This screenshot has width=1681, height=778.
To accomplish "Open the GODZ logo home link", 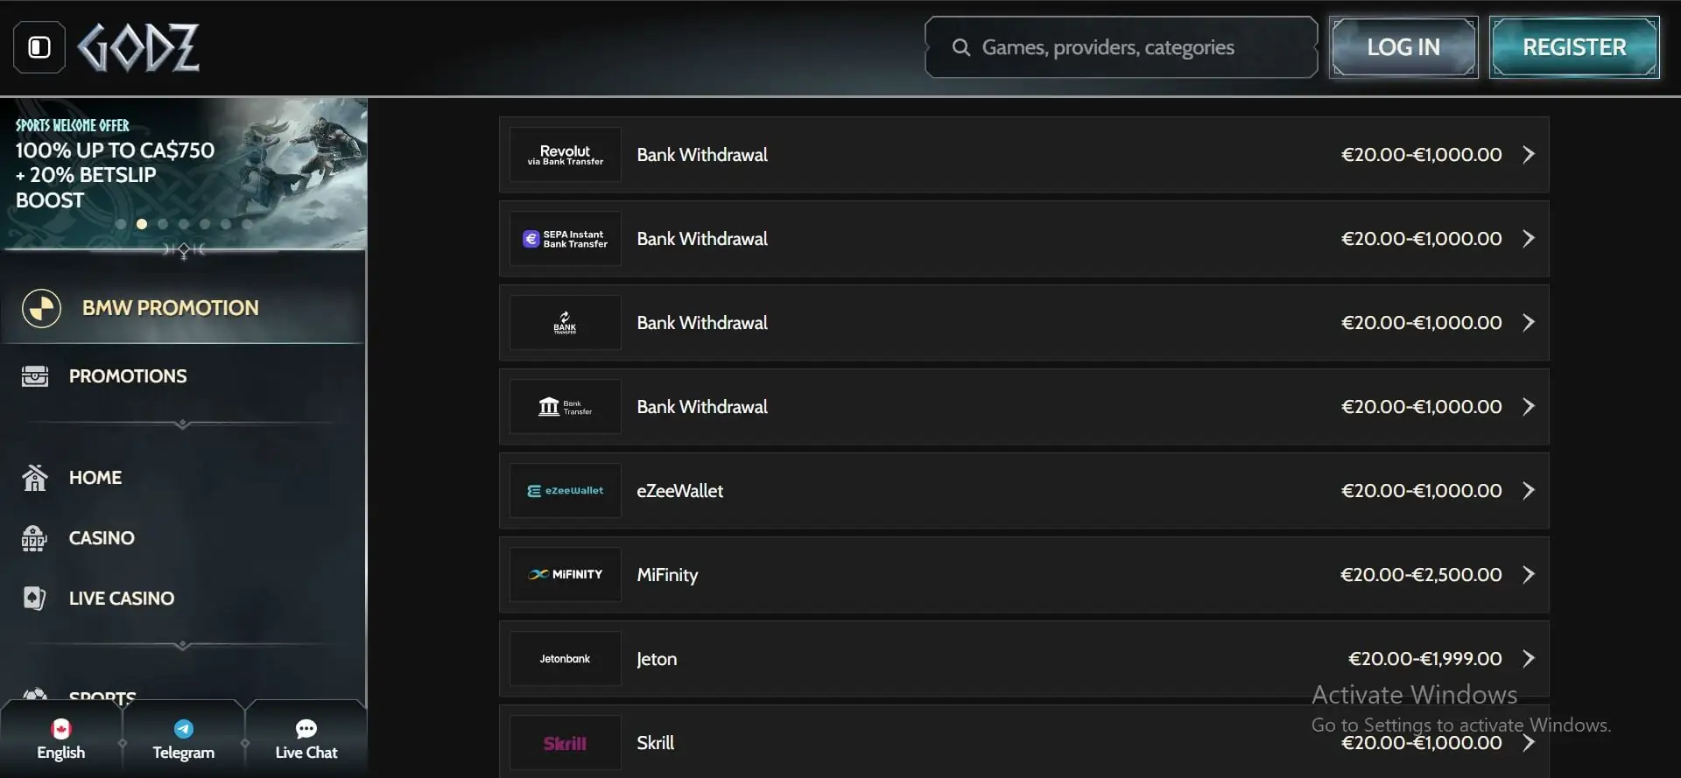I will tap(138, 47).
